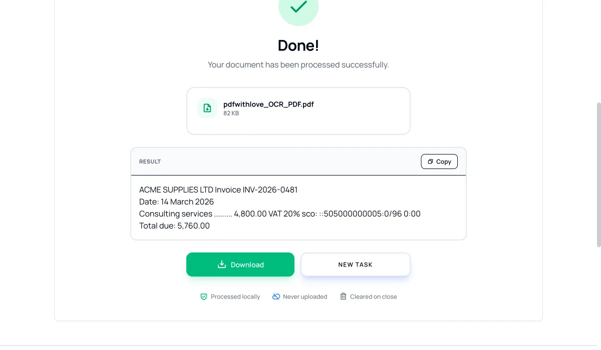
Task: Click the invoice number line in result
Action: point(218,189)
